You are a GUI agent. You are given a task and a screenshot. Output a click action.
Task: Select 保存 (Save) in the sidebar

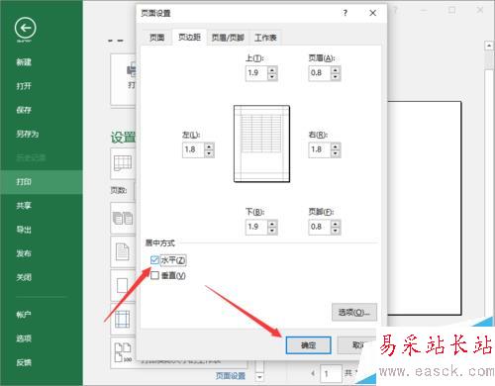pos(24,110)
